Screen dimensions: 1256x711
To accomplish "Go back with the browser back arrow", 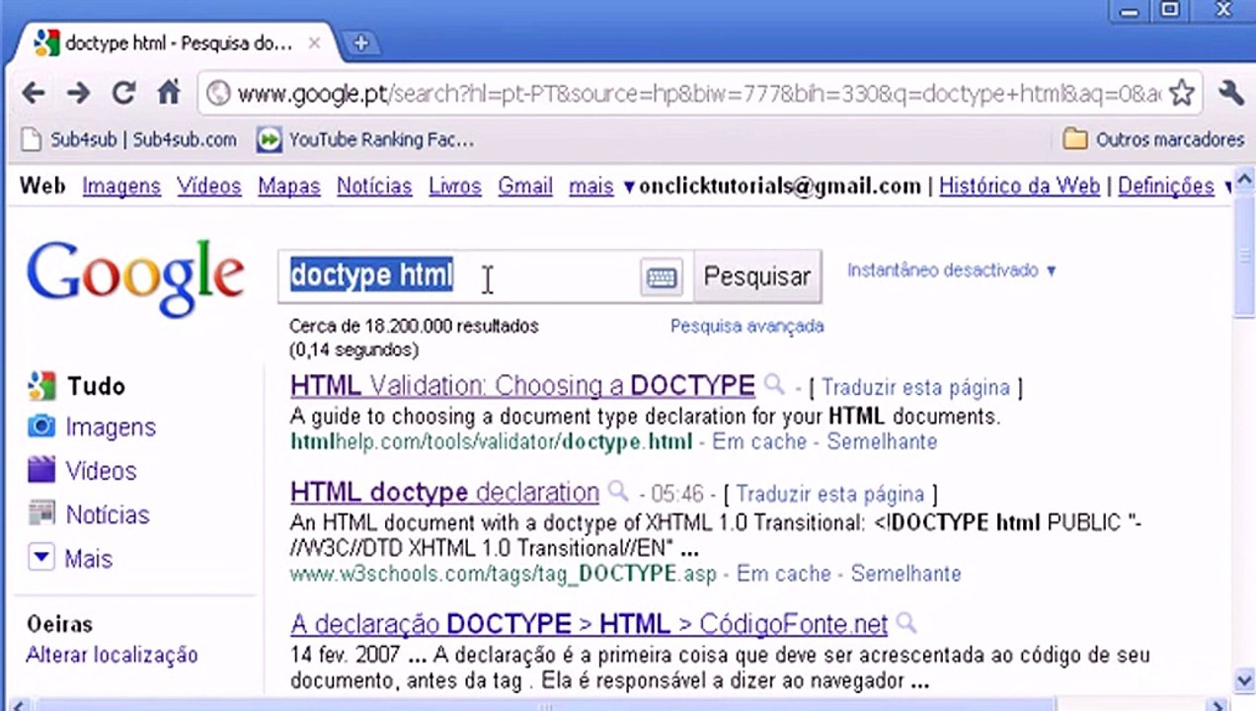I will click(x=34, y=93).
